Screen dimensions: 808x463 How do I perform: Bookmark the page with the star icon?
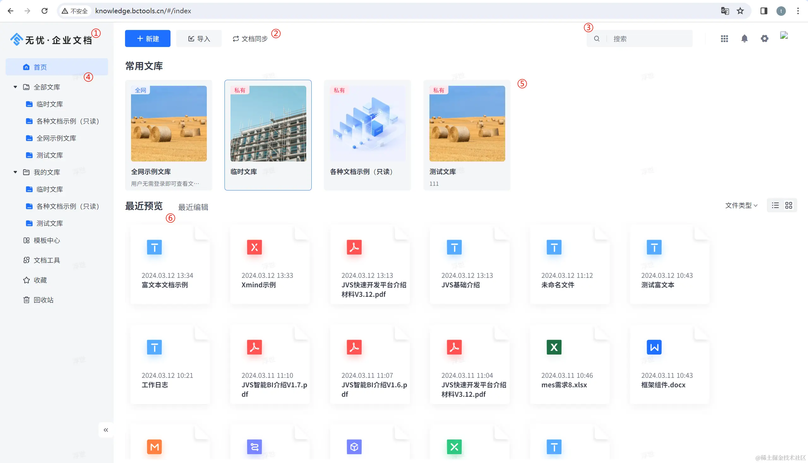point(740,11)
